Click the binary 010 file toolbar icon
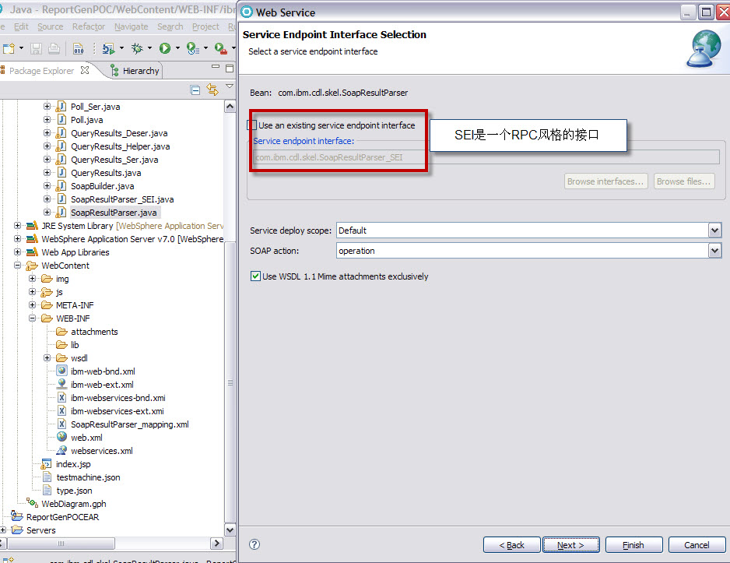Image resolution: width=730 pixels, height=563 pixels. [x=79, y=48]
